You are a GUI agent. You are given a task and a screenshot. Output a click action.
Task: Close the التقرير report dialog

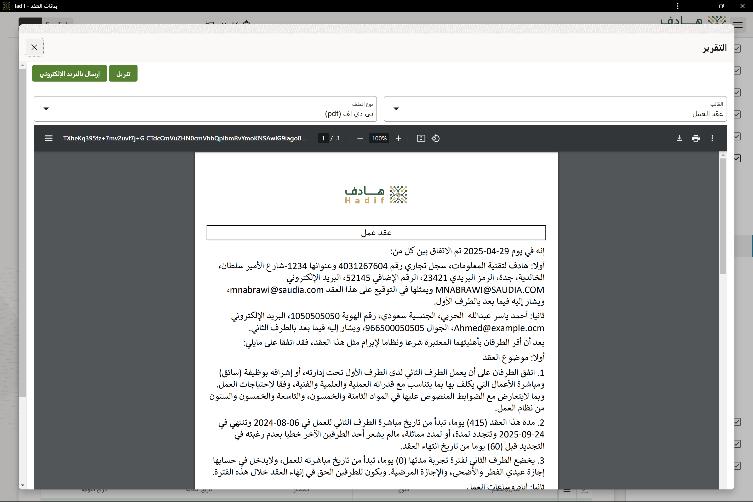(34, 47)
